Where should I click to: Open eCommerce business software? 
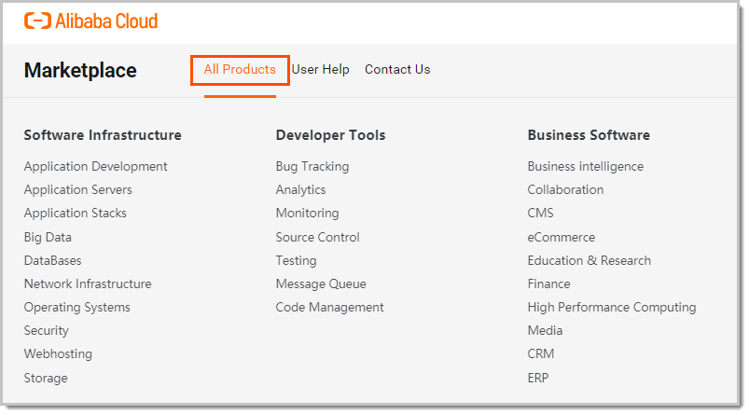561,238
